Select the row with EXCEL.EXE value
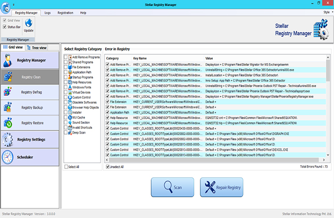The image size is (334, 218). [215, 150]
